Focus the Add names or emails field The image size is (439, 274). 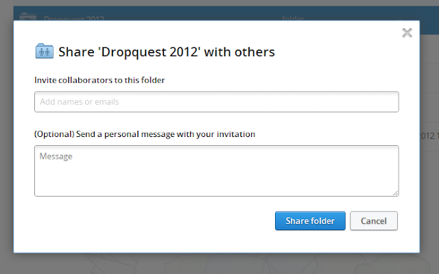point(217,102)
